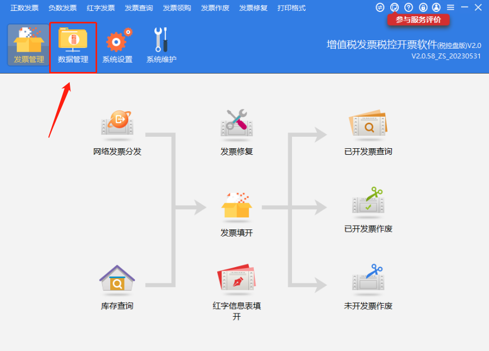
Task: Click the red 参与服务评价 bubble
Action: [418, 20]
